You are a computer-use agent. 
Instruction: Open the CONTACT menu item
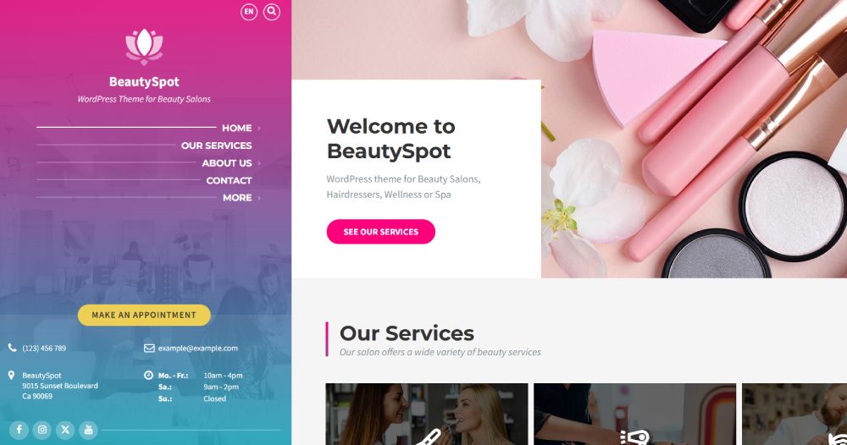click(229, 181)
